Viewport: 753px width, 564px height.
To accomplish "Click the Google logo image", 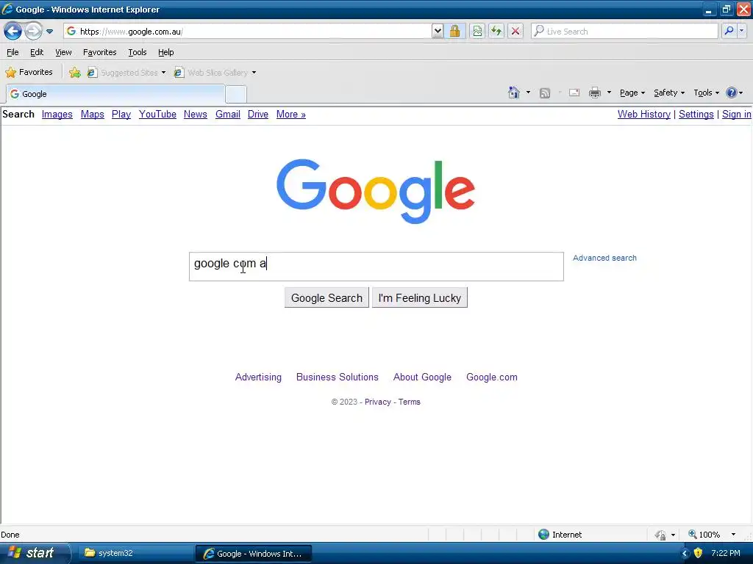I will coord(376,191).
